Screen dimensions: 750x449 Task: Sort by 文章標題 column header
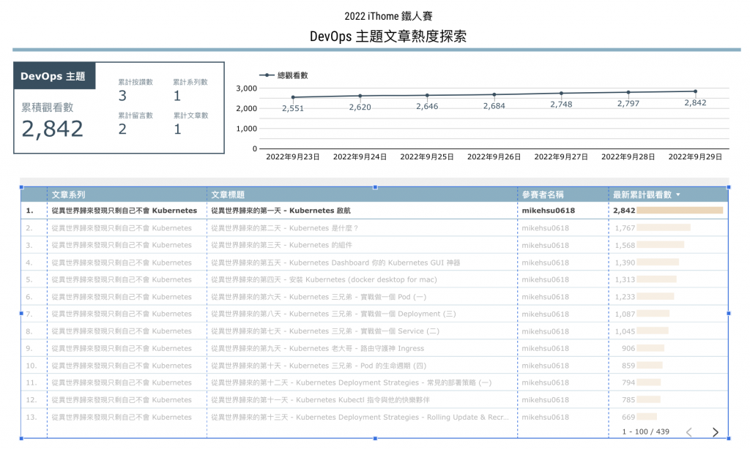pyautogui.click(x=228, y=195)
